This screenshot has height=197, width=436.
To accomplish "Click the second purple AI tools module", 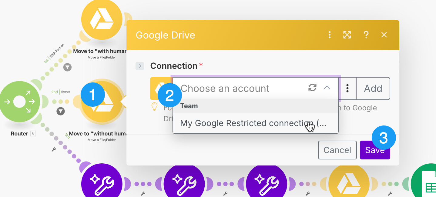I will 184,184.
